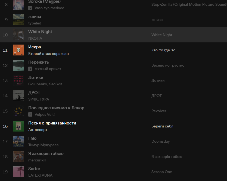Click the explicit badge next to мятный крикет

[30, 69]
